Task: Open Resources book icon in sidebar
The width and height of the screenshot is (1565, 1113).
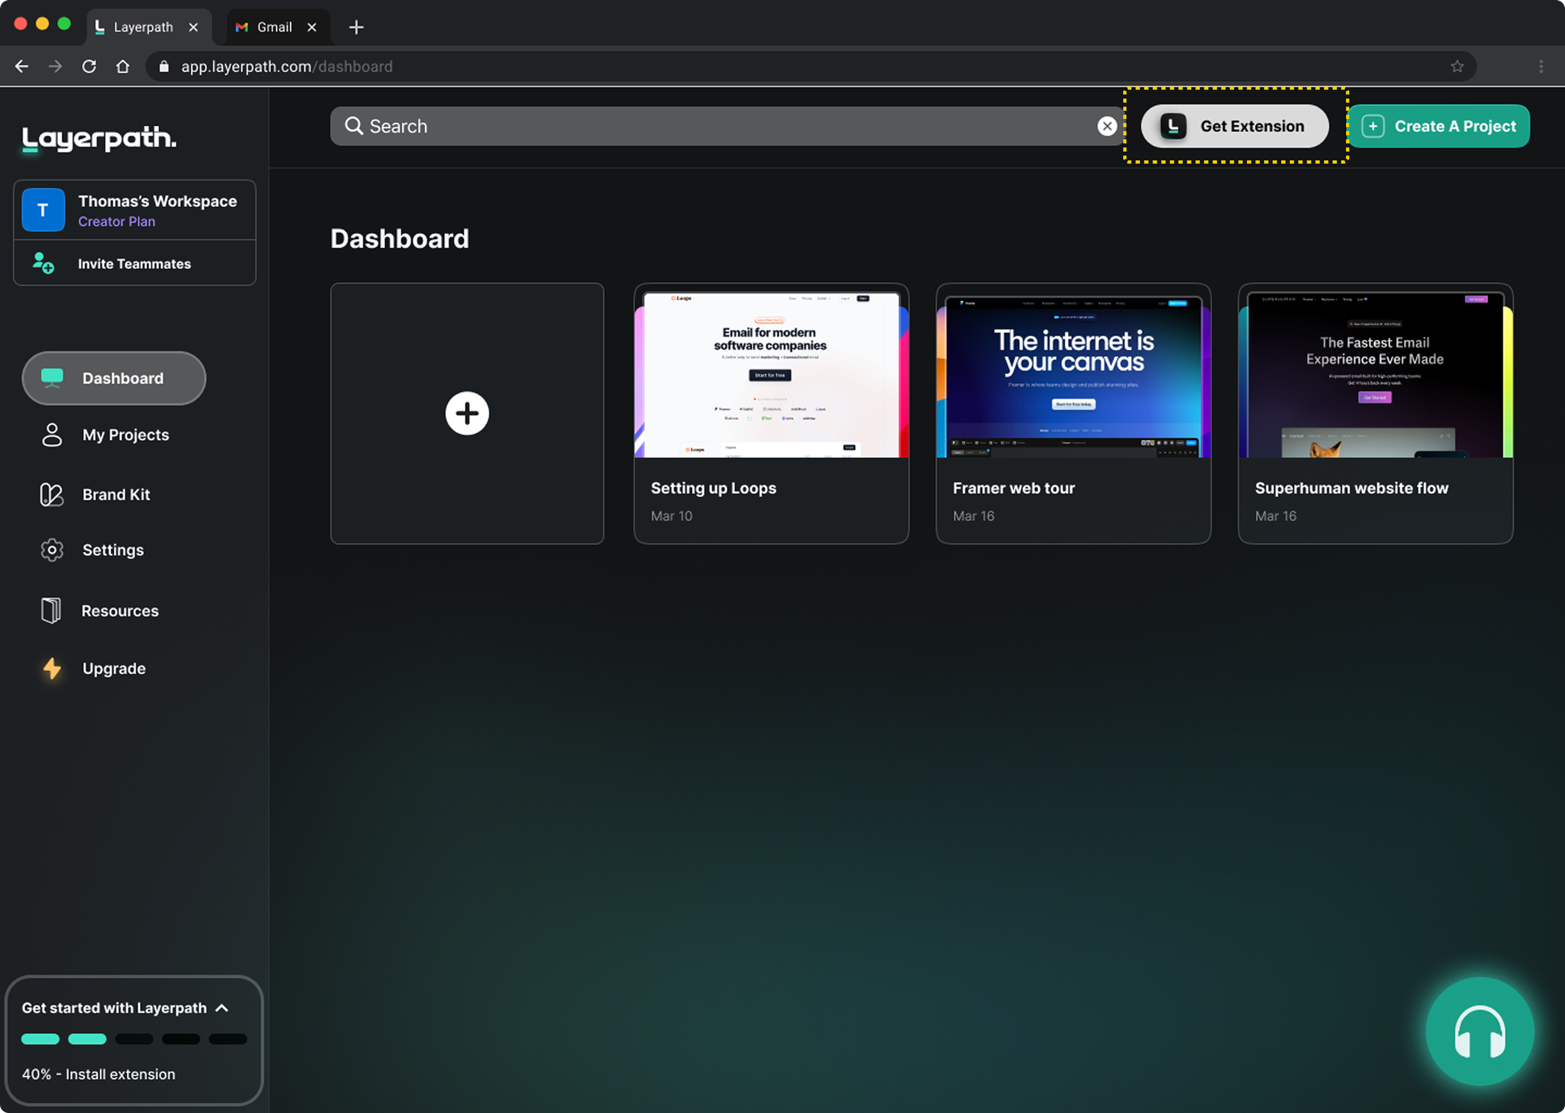Action: coord(51,610)
